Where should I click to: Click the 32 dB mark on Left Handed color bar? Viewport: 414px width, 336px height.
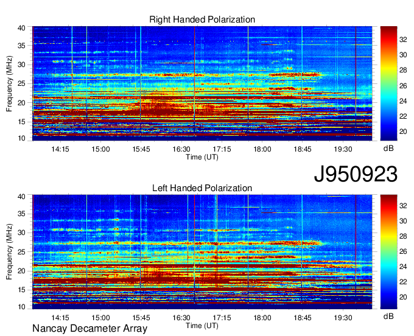[x=403, y=206]
